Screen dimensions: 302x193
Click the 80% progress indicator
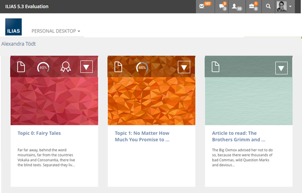[x=43, y=67]
